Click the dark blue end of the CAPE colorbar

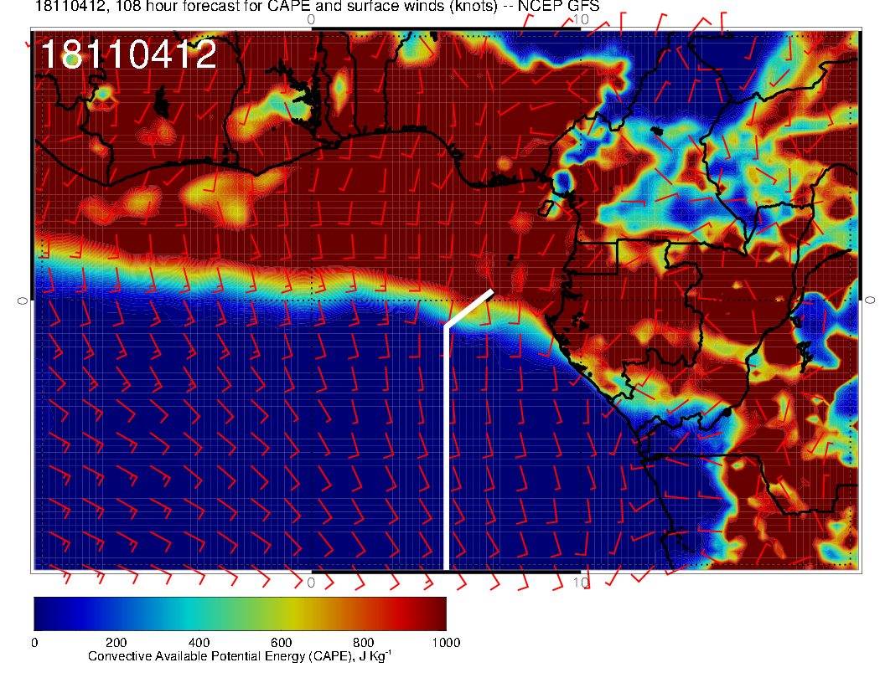coord(46,614)
